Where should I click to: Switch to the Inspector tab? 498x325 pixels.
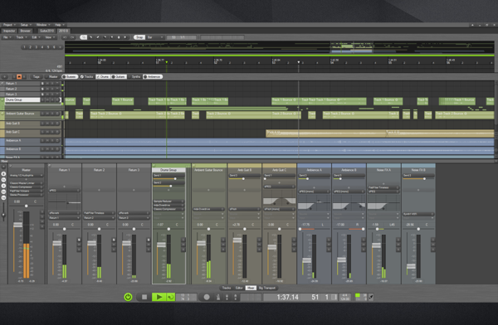(x=9, y=31)
